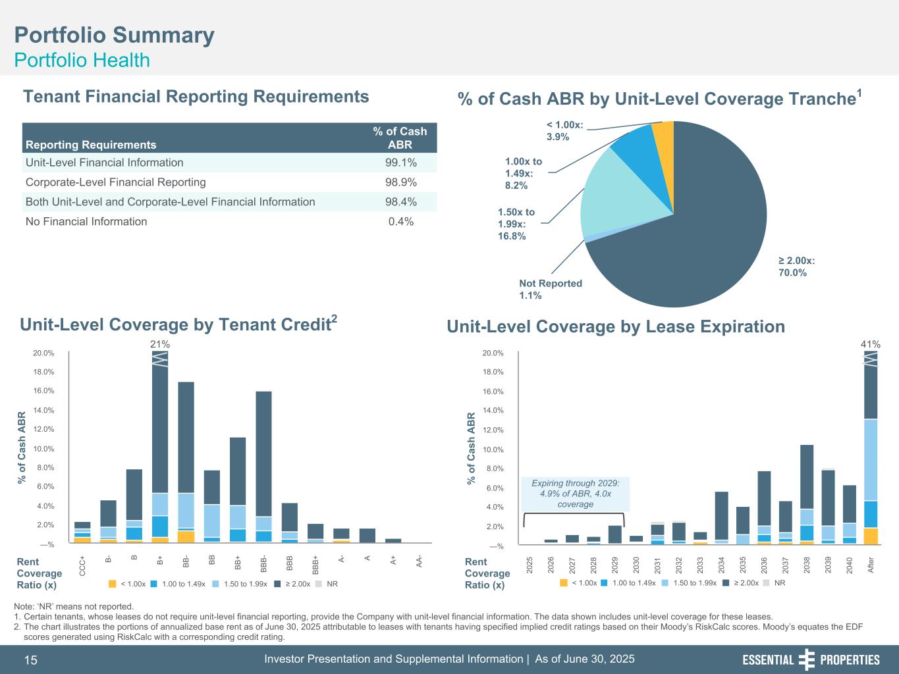Click the % of Cash ABR column header
The image size is (899, 674).
pyautogui.click(x=399, y=138)
